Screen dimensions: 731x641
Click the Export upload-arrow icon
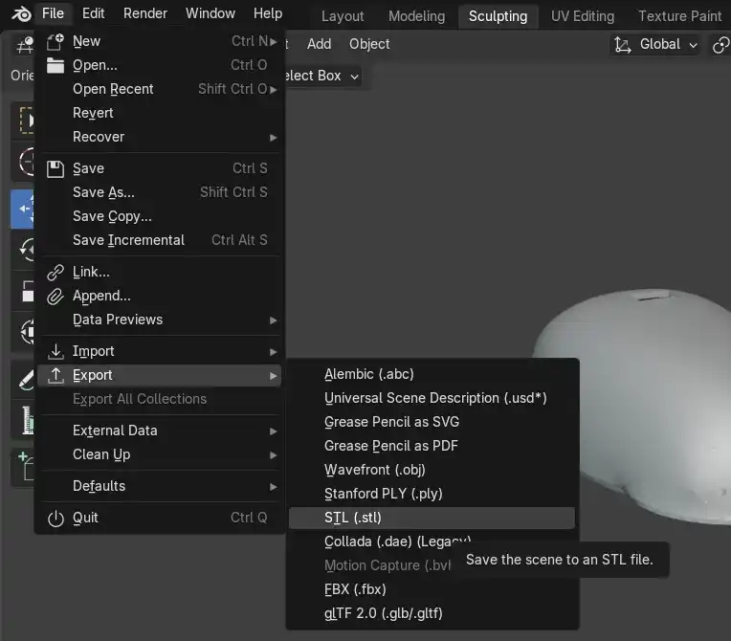(x=55, y=375)
